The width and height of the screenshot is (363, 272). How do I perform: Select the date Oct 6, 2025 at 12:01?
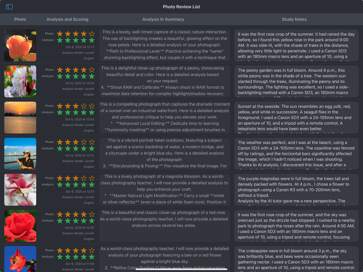coord(80,191)
